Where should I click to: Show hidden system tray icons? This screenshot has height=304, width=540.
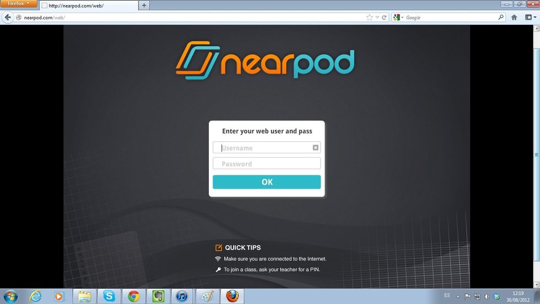coord(458,296)
